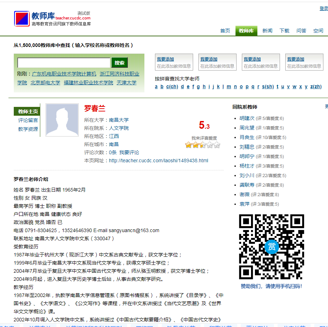This screenshot has width=328, height=327.
Task: Click the pinyin letter c(ch) link
Action: (x=172, y=86)
